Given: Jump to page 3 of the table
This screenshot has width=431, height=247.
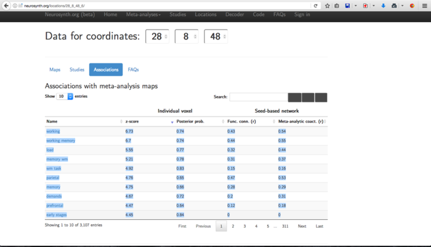Looking at the screenshot, I should (x=244, y=226).
